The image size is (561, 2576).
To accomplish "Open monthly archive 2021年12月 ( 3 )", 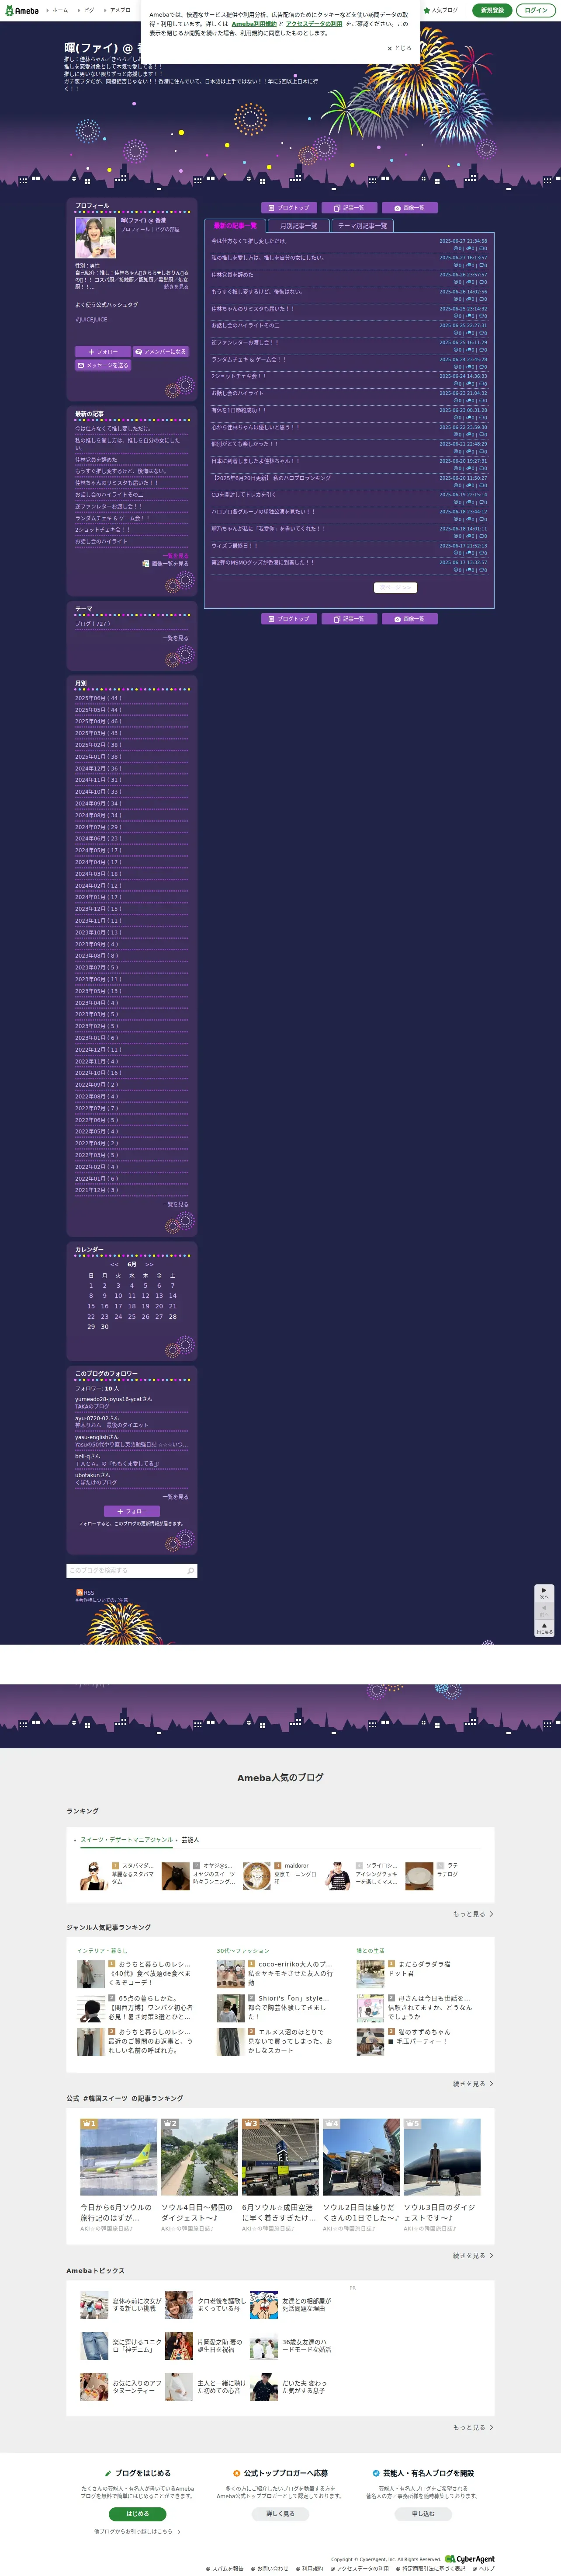I will [96, 1190].
